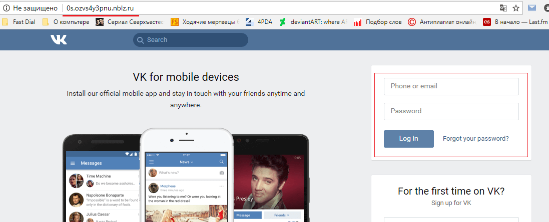Open the Антиплагиат онлайн bookmark

tap(442, 22)
